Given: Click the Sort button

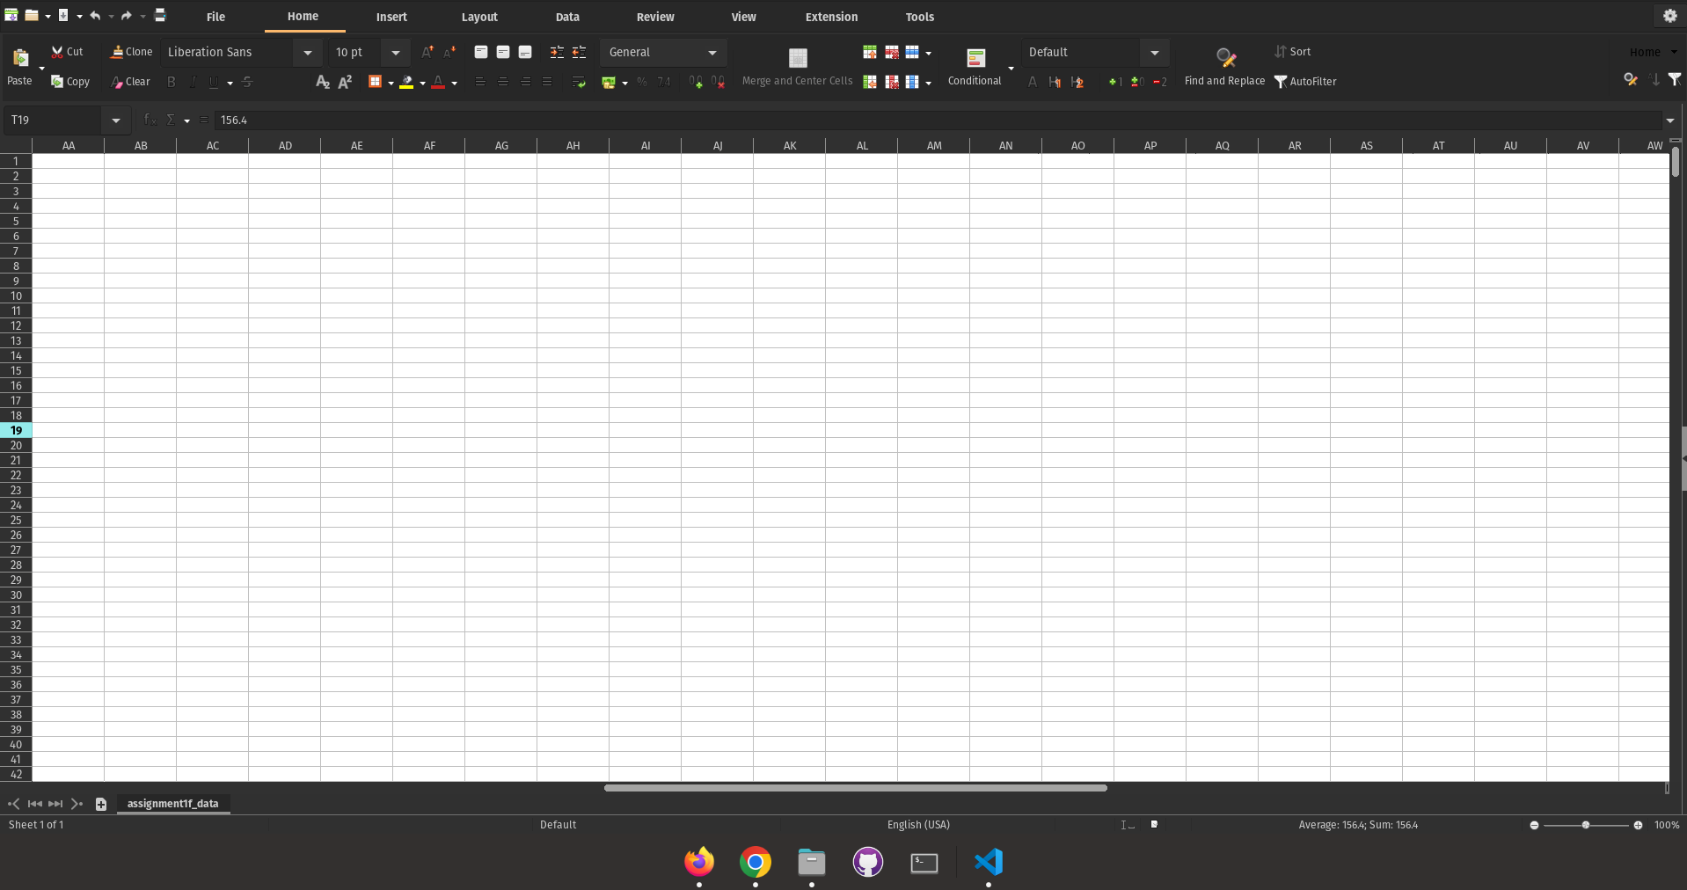Looking at the screenshot, I should 1293,52.
